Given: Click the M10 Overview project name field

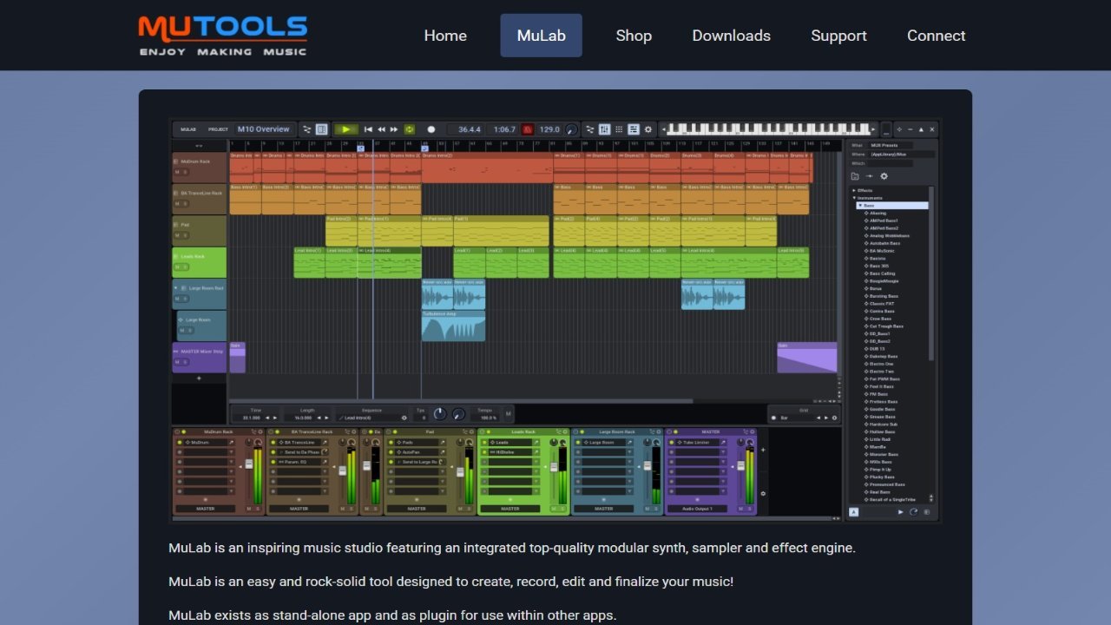Looking at the screenshot, I should [265, 129].
